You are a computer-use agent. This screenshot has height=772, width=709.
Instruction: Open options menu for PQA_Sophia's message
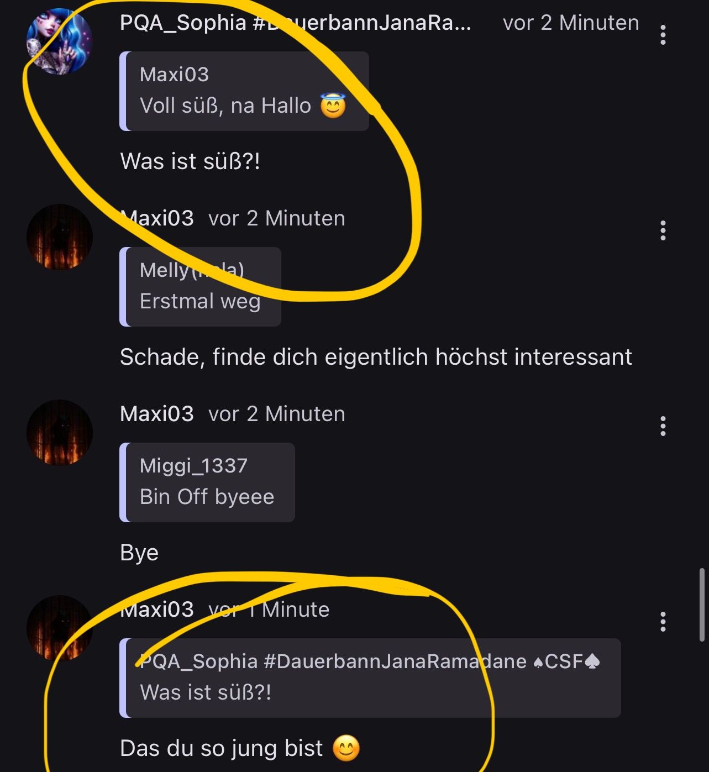click(663, 35)
